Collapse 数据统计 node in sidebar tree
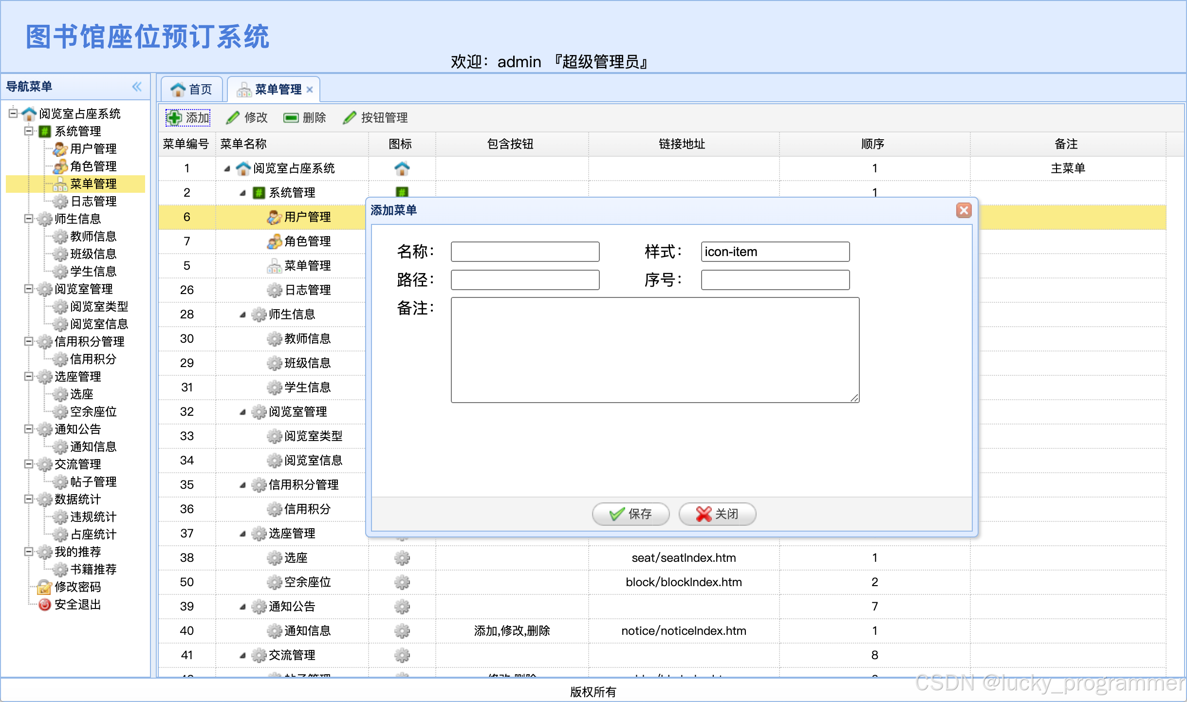1187x702 pixels. pyautogui.click(x=29, y=499)
